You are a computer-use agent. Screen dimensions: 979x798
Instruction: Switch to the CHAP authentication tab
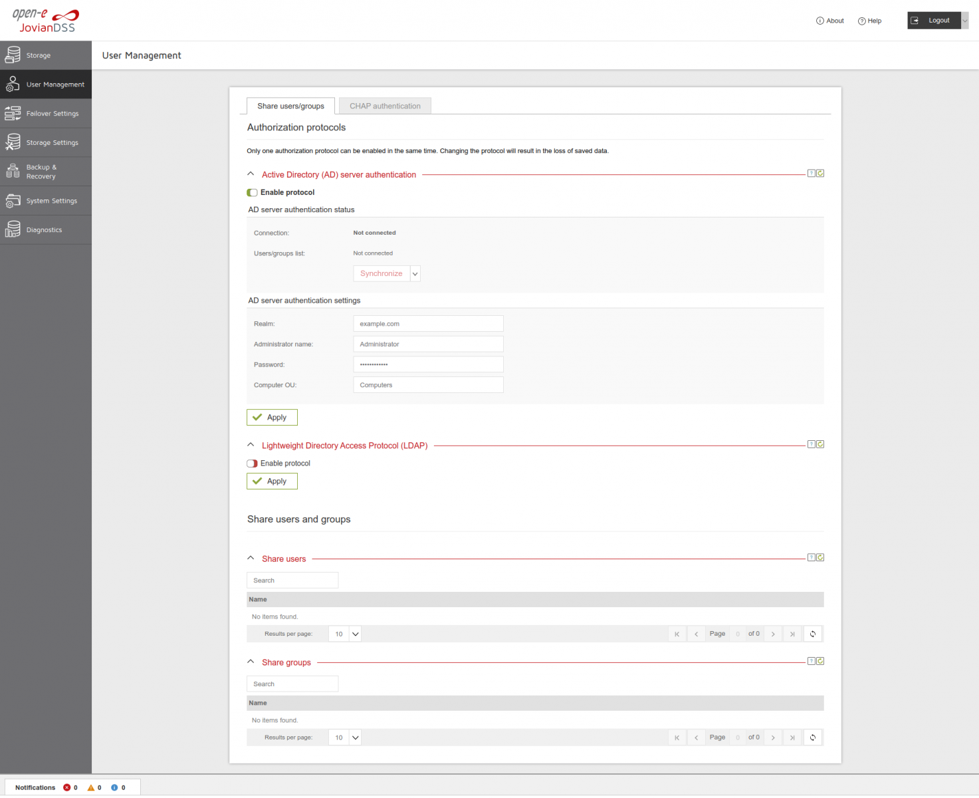pyautogui.click(x=385, y=106)
